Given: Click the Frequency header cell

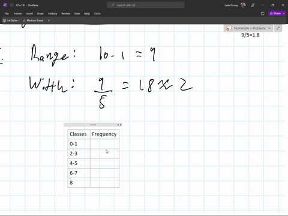Looking at the screenshot, I should pos(104,134).
